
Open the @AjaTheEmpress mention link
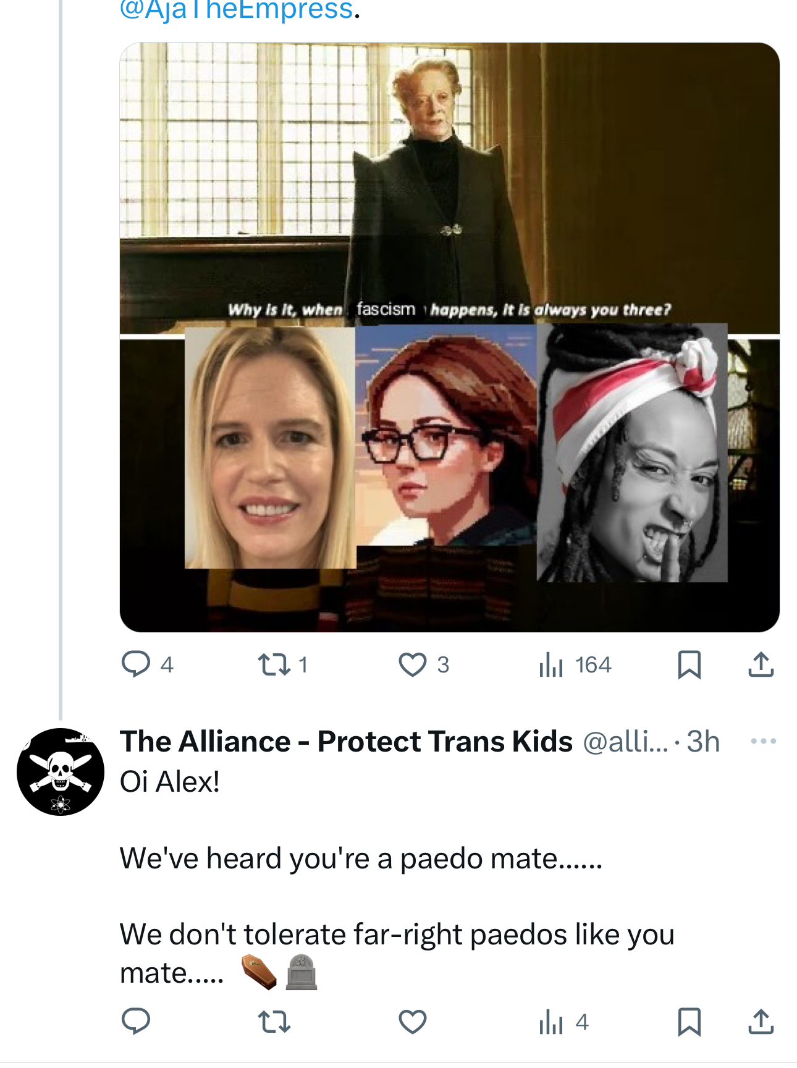tap(236, 10)
